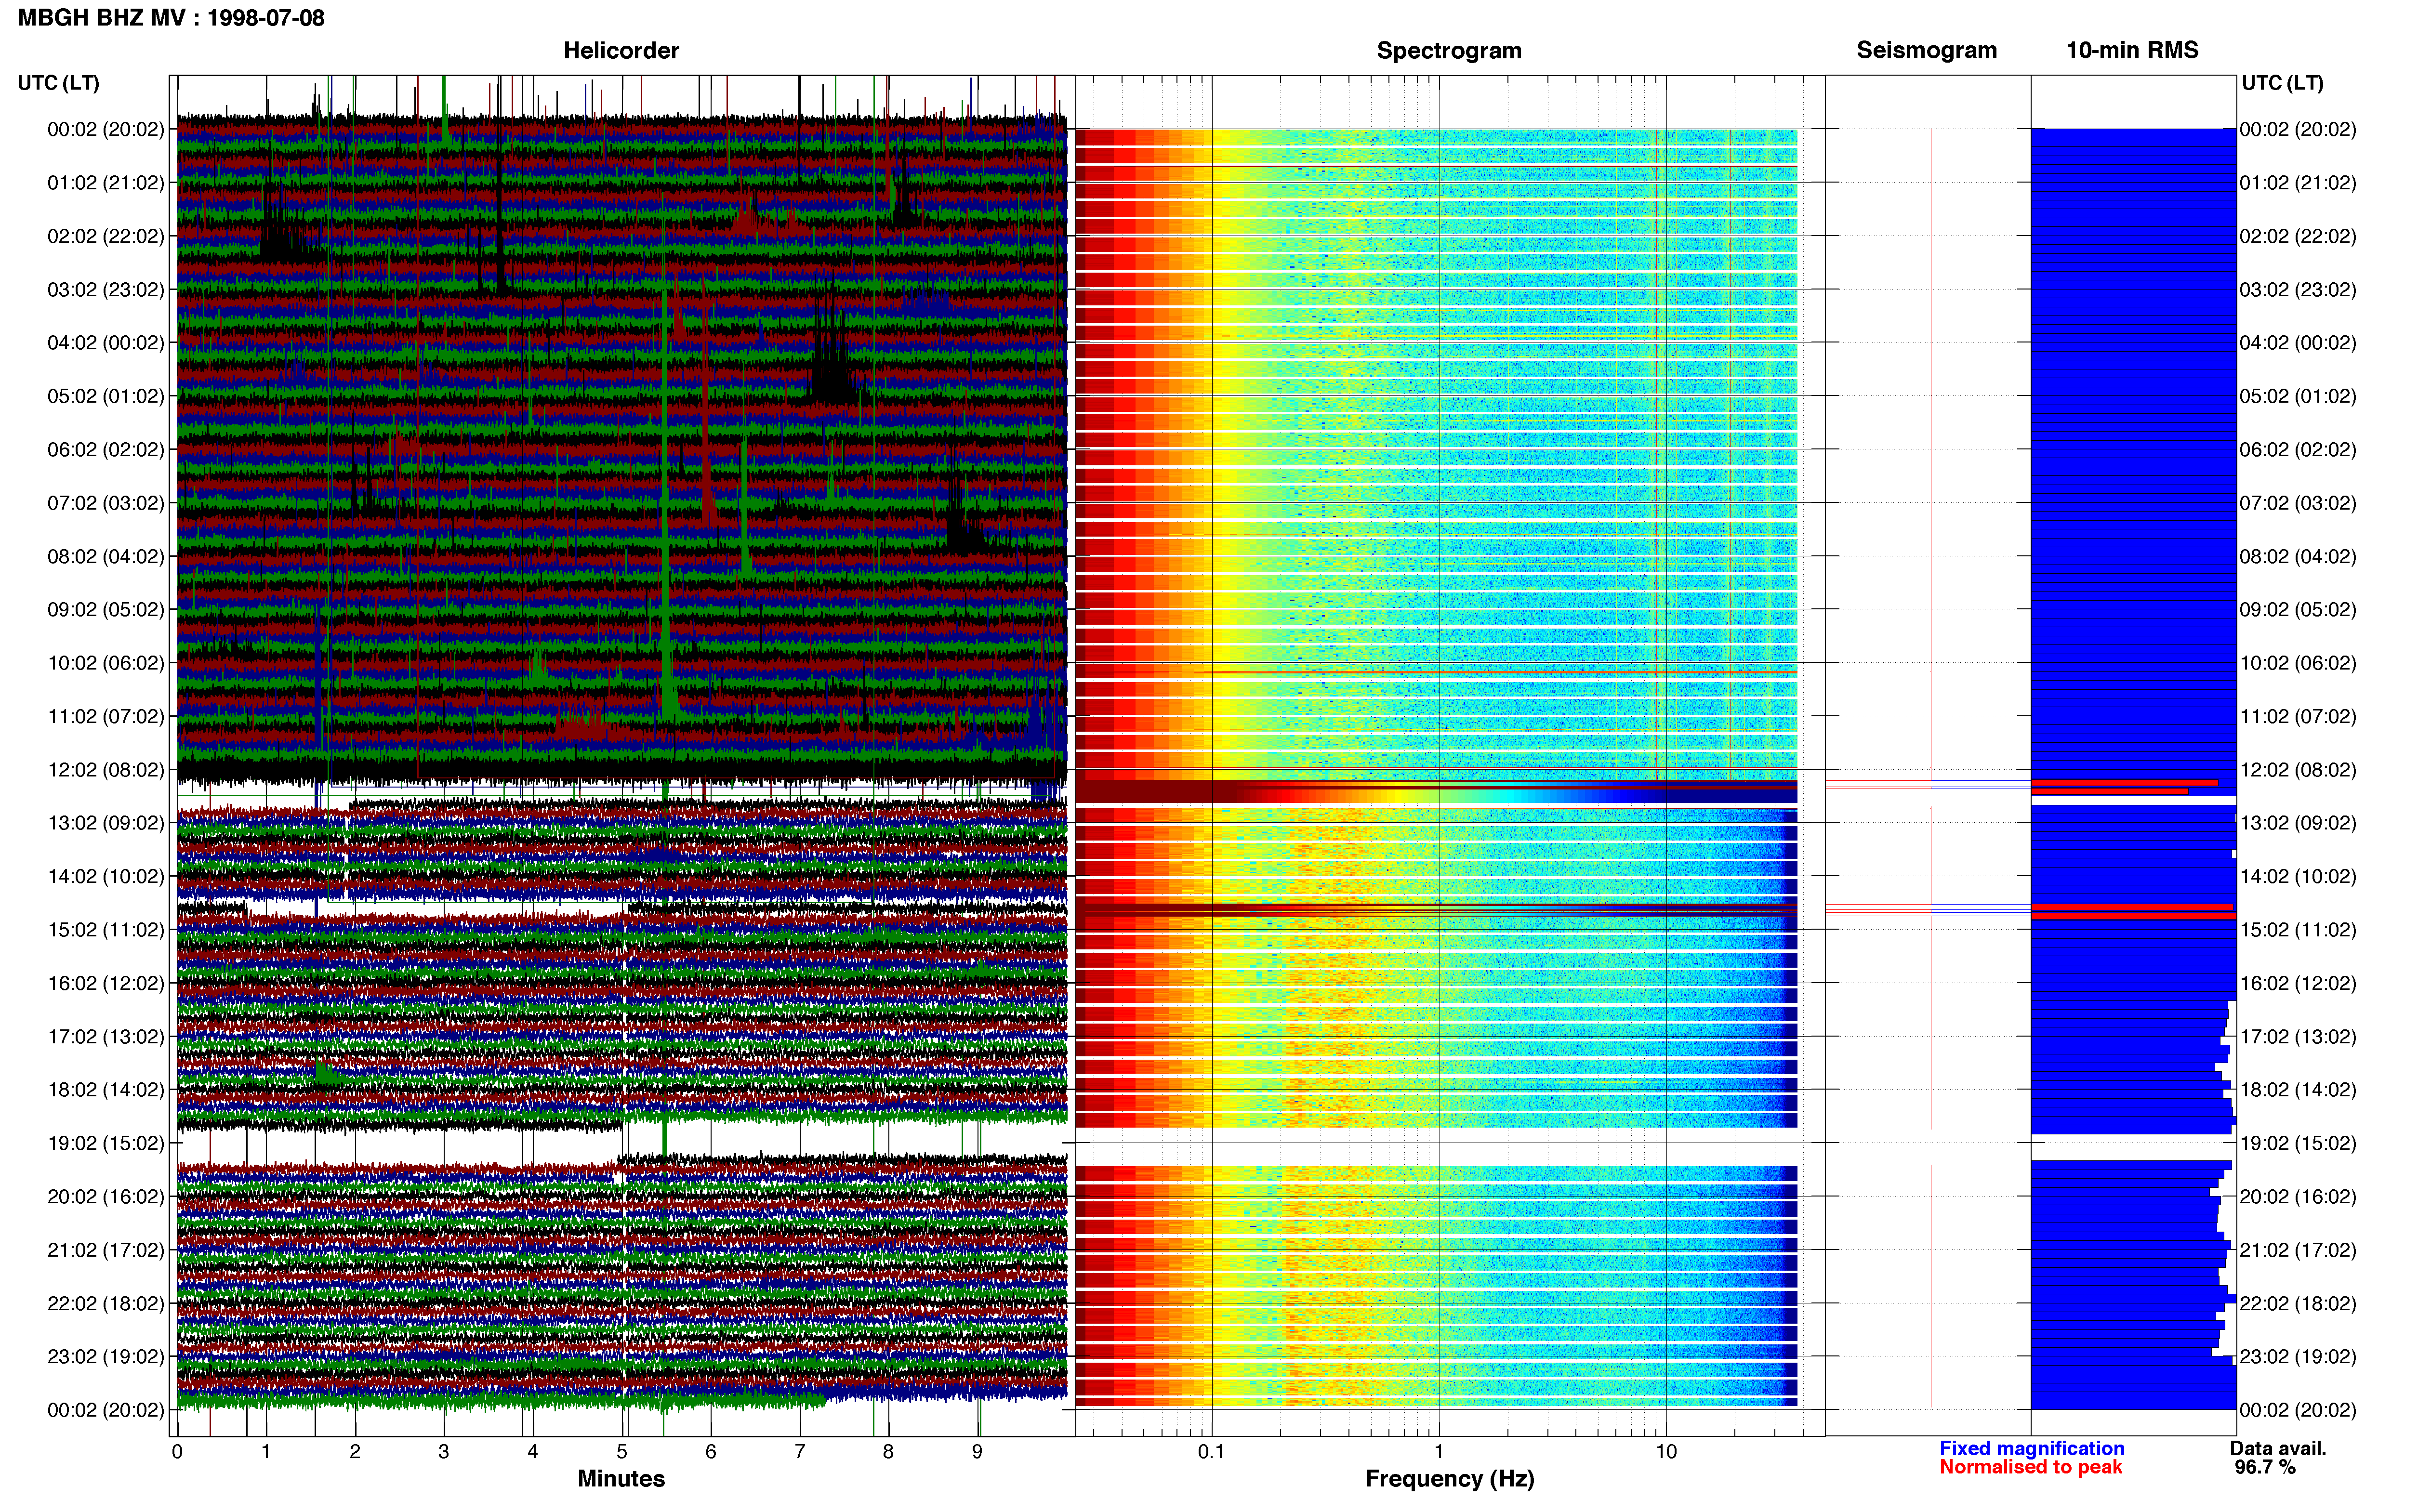Click the left time label '00:02 (20:02)' at top
This screenshot has height=1512, width=2418.
pyautogui.click(x=106, y=129)
